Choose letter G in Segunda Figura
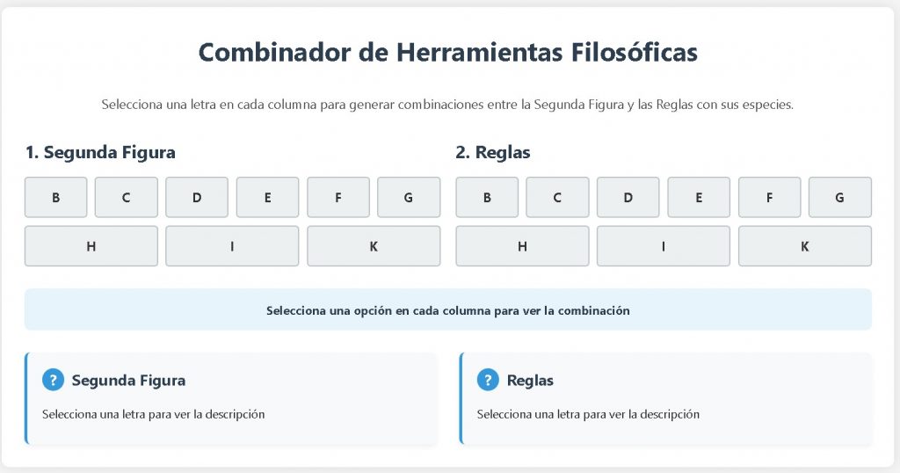Image resolution: width=900 pixels, height=473 pixels. tap(409, 197)
